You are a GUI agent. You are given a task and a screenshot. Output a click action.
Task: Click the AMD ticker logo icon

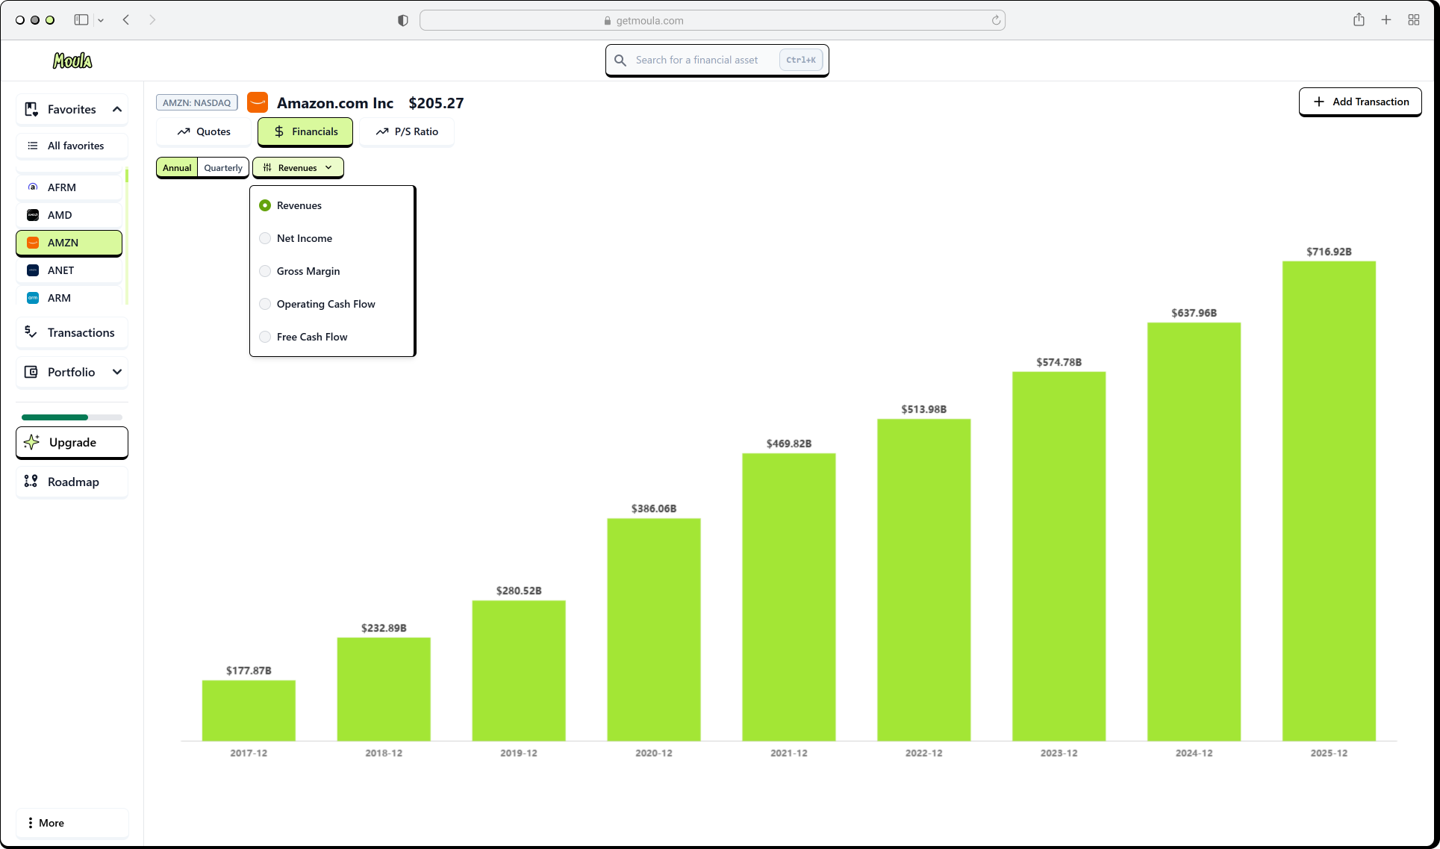[33, 215]
